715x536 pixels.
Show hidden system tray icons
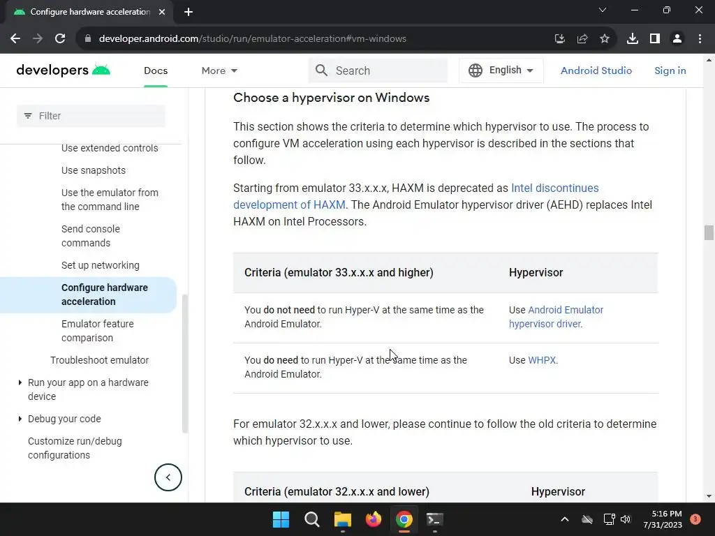point(564,519)
